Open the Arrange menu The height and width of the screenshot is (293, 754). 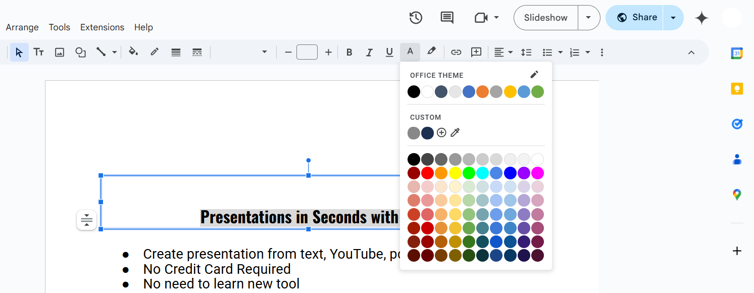[x=22, y=27]
